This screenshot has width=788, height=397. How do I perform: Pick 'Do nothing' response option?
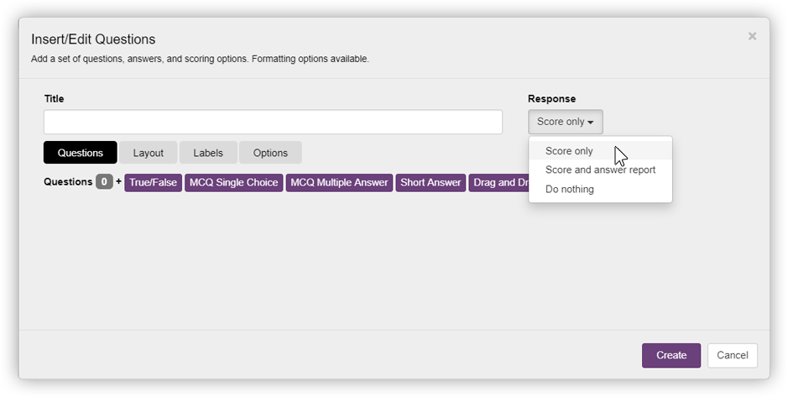click(569, 189)
